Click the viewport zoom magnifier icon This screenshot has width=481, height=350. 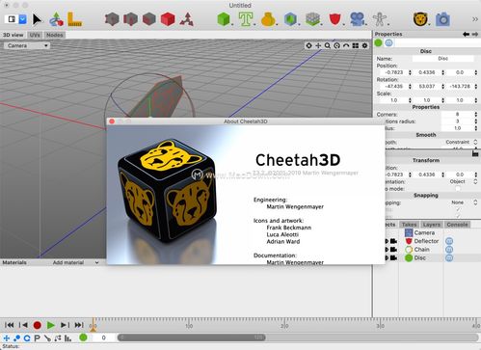pyautogui.click(x=328, y=45)
